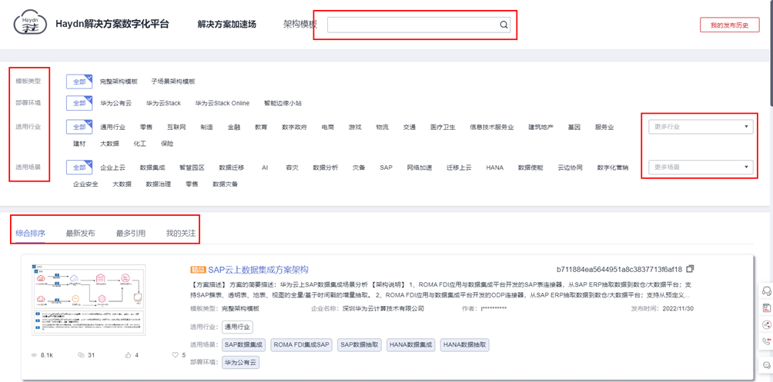The width and height of the screenshot is (773, 382).
Task: Click the Haydn cloud logo
Action: pyautogui.click(x=30, y=24)
